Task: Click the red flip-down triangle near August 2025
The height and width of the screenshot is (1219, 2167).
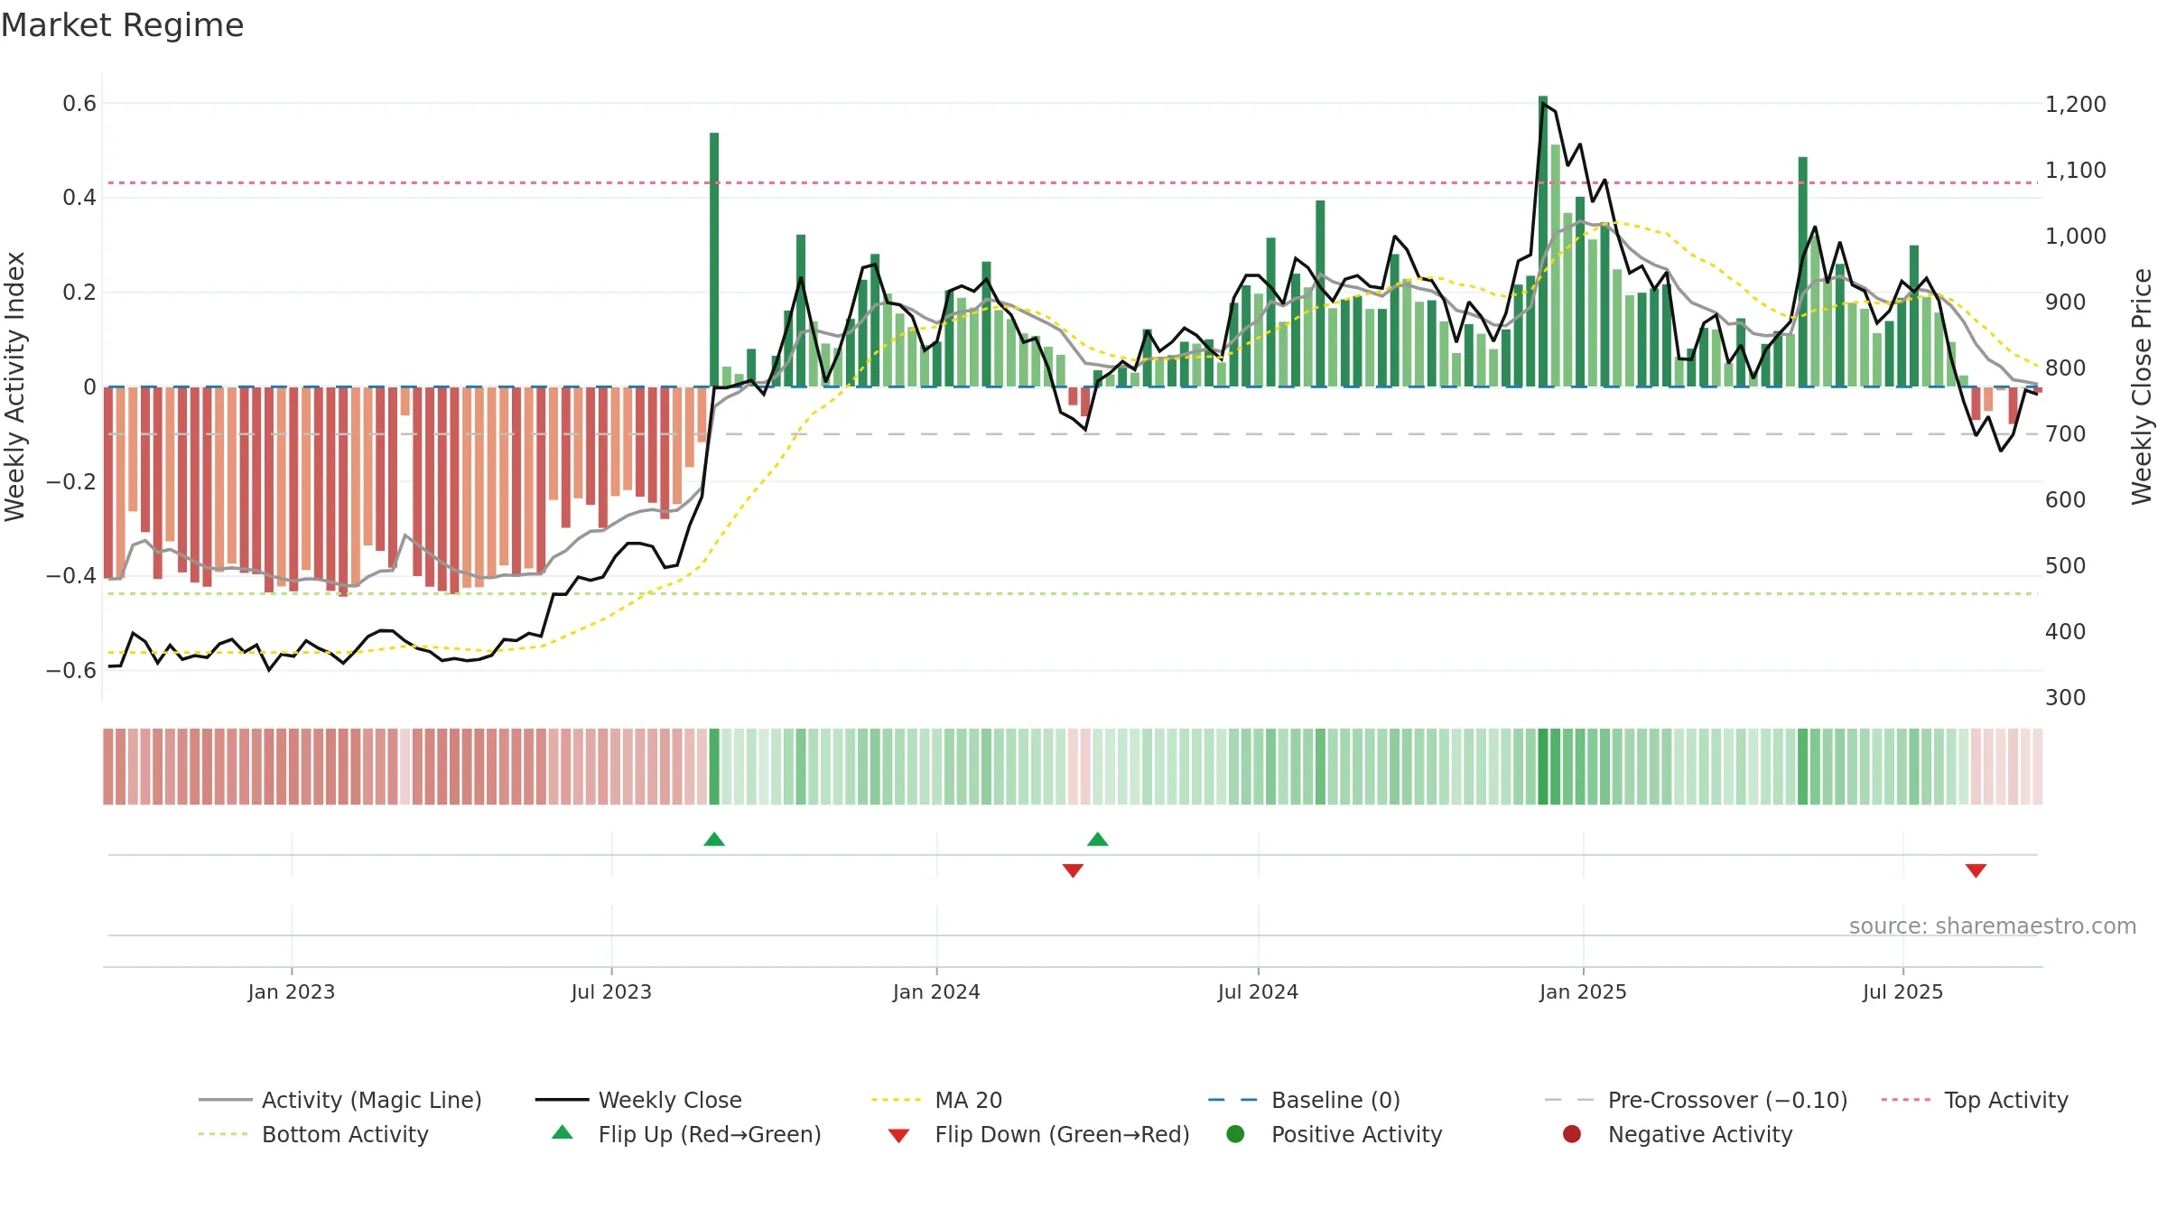Action: (x=1976, y=870)
